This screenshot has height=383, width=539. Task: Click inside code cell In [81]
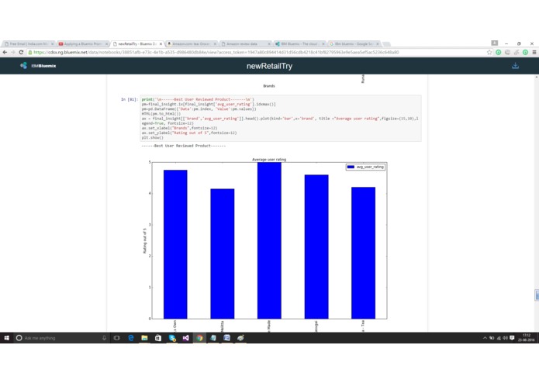(x=281, y=118)
